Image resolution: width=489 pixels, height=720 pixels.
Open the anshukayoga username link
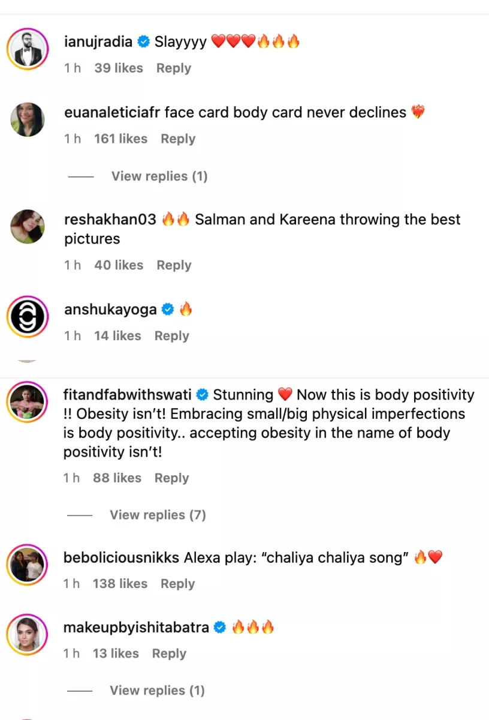click(x=110, y=310)
